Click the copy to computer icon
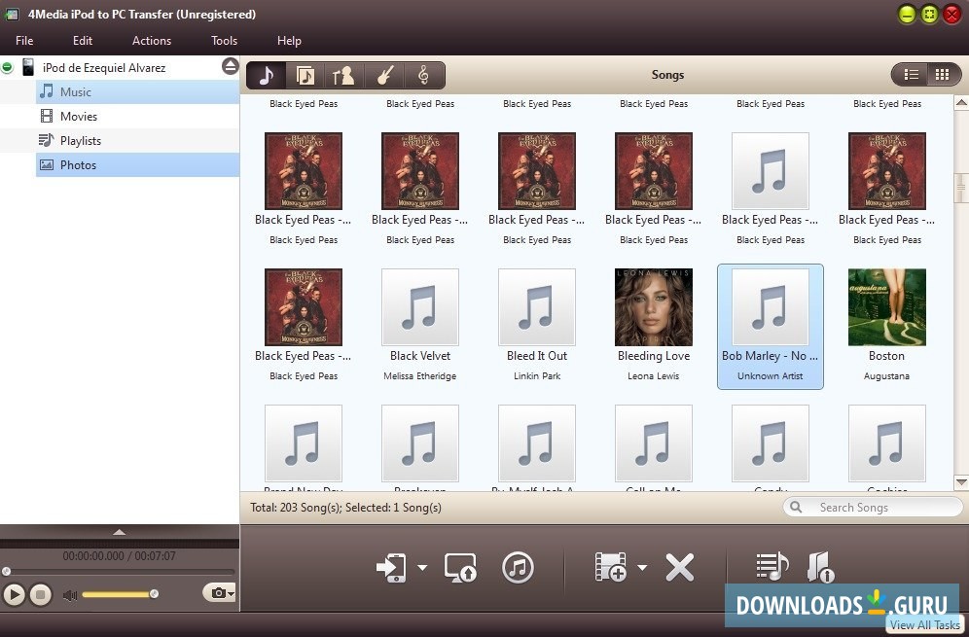The height and width of the screenshot is (637, 969). click(460, 567)
